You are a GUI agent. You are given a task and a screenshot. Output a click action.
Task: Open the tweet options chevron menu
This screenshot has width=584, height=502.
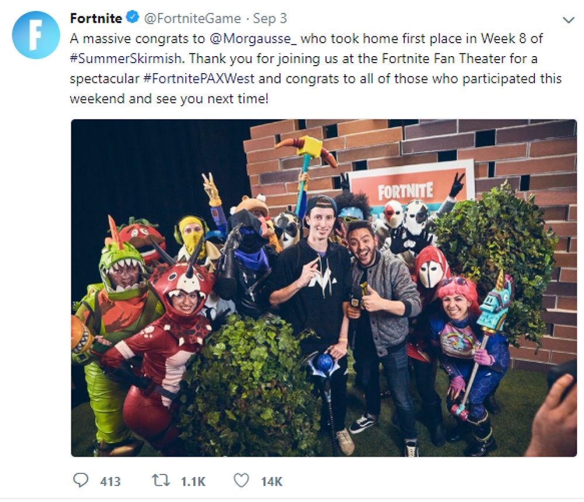pyautogui.click(x=568, y=20)
